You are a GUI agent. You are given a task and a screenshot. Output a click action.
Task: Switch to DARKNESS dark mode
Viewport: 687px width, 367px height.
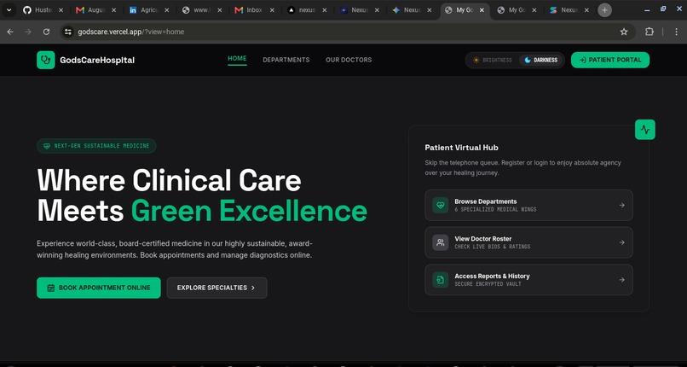coord(540,60)
